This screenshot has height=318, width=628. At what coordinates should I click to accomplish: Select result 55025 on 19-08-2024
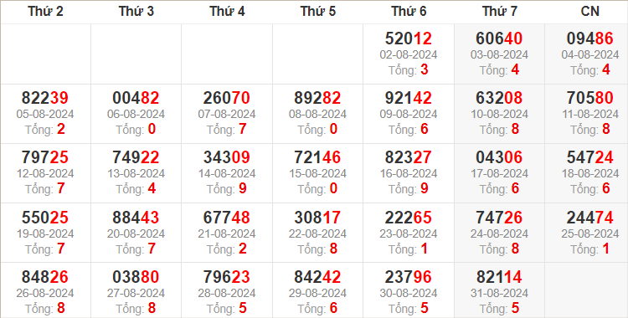pyautogui.click(x=45, y=218)
